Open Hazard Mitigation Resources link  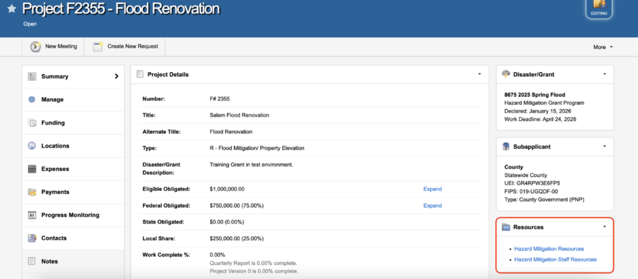(x=549, y=249)
